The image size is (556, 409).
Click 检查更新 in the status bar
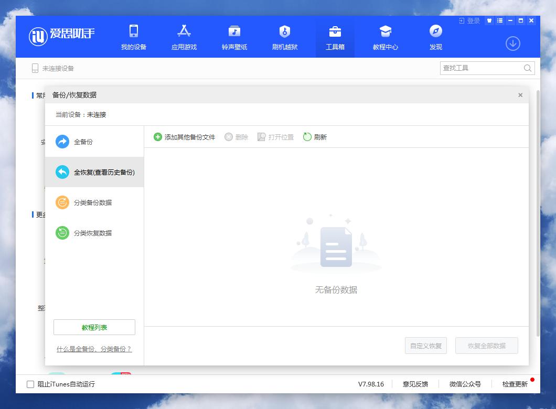[x=515, y=384]
